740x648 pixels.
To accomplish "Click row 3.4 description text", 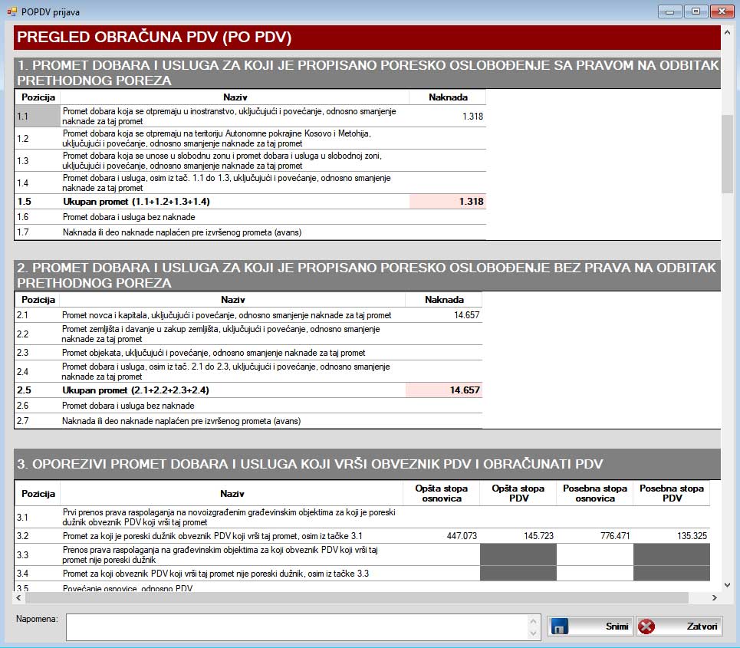I will pos(215,574).
